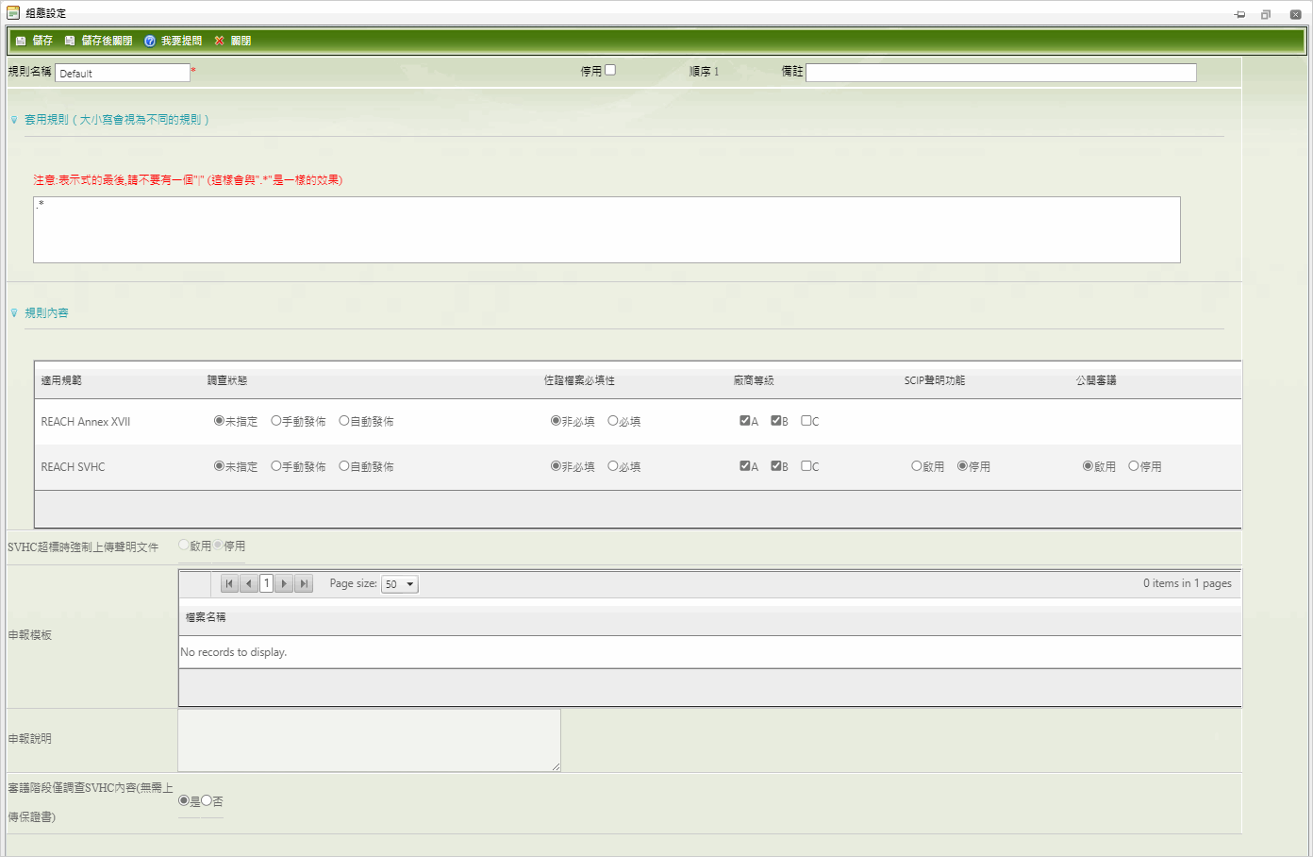Select 自動發佈 for REACH Annex XVII
Image resolution: width=1313 pixels, height=857 pixels.
coord(344,421)
